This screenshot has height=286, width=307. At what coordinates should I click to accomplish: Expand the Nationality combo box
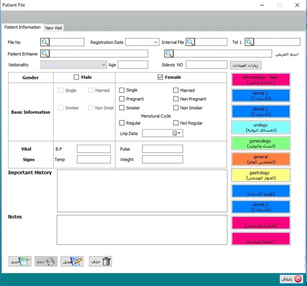tap(104, 65)
